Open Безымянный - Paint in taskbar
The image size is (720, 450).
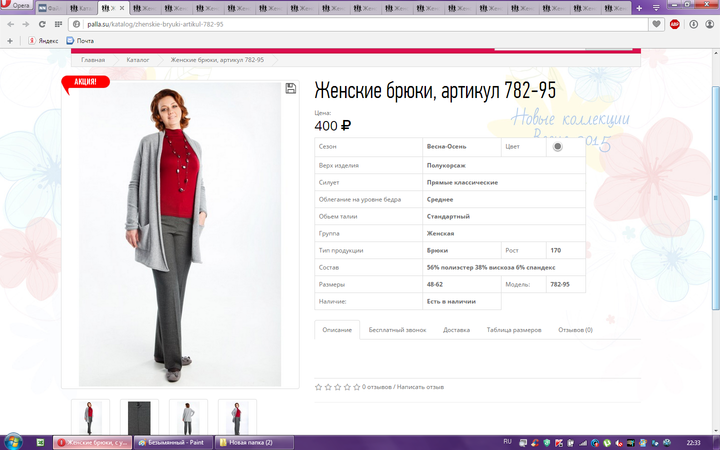pyautogui.click(x=173, y=442)
